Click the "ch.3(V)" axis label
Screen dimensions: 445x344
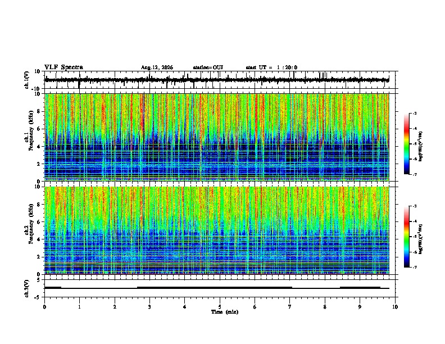point(27,289)
